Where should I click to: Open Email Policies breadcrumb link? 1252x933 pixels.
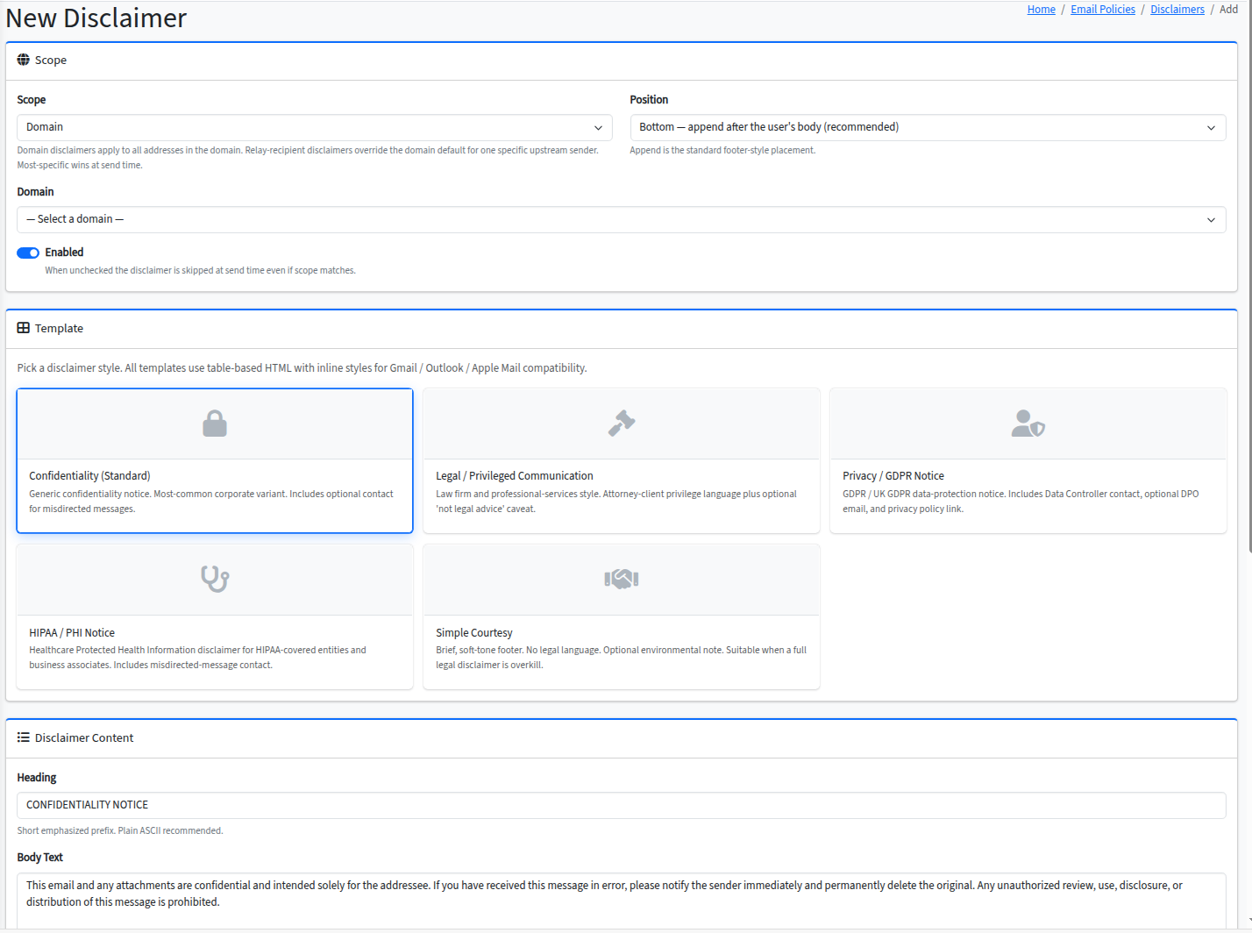pos(1103,10)
